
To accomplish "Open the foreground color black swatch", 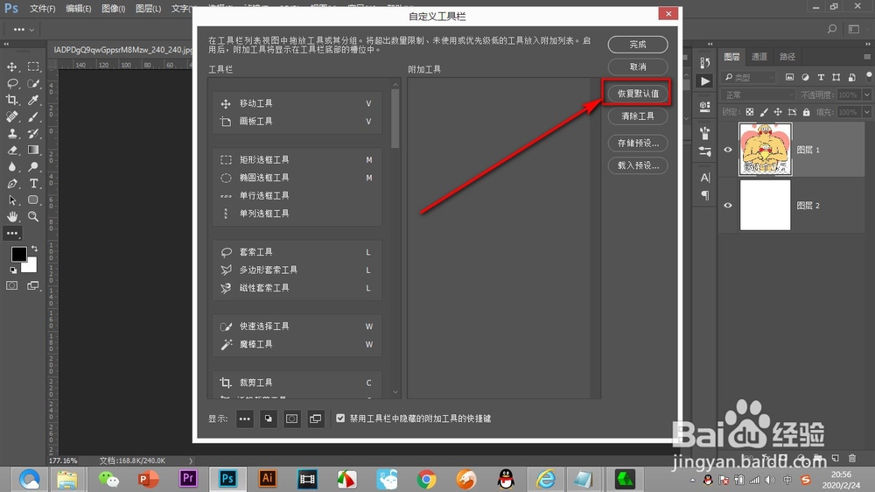I will point(17,253).
